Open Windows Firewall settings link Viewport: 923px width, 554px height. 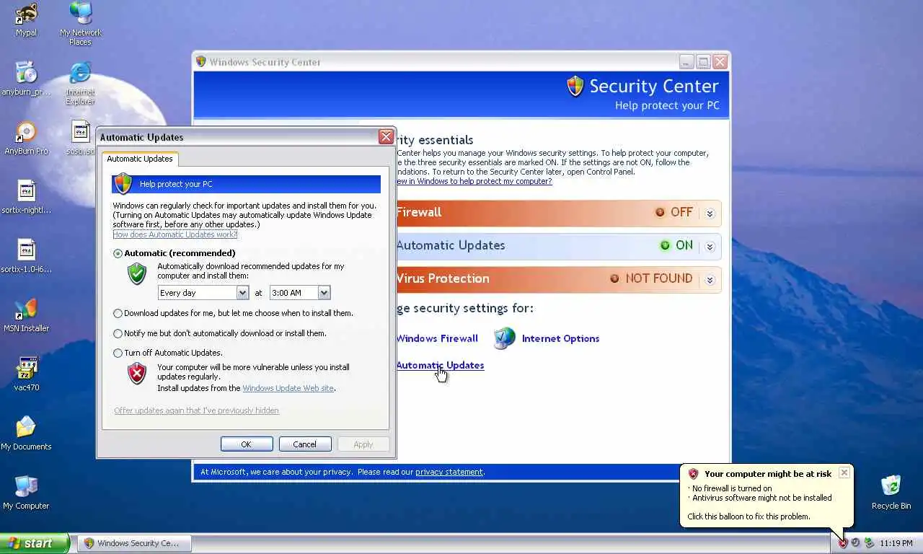click(437, 338)
